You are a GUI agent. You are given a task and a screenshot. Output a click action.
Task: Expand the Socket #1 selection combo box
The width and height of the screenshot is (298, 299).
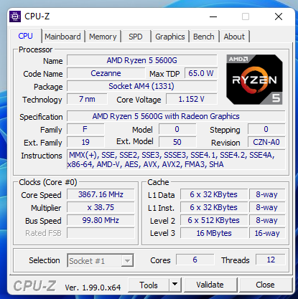[101, 260]
